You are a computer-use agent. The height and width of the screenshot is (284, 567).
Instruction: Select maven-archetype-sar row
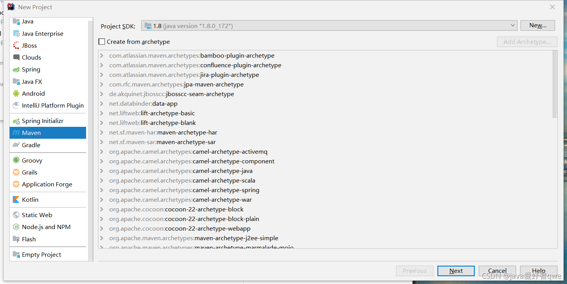(x=325, y=142)
